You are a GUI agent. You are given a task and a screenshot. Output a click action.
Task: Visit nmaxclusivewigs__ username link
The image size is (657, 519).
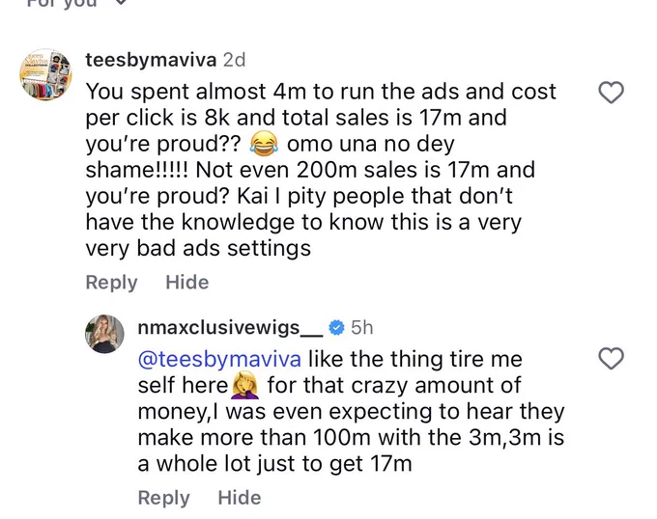[x=230, y=327]
